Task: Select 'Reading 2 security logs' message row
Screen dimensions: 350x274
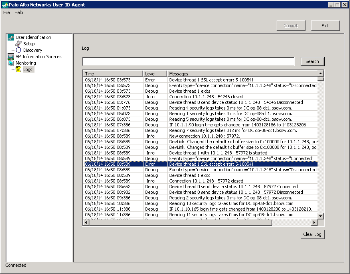Action: coord(200,198)
